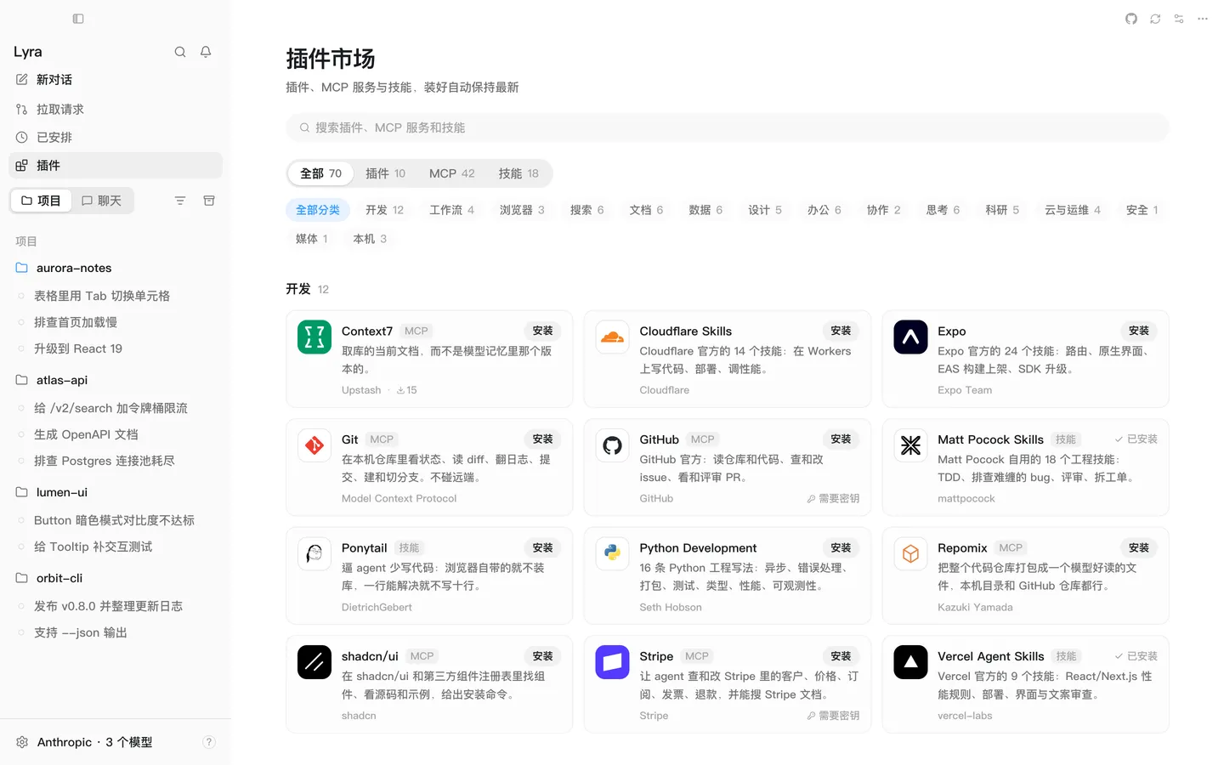Click the Stripe plugin logo

(613, 662)
